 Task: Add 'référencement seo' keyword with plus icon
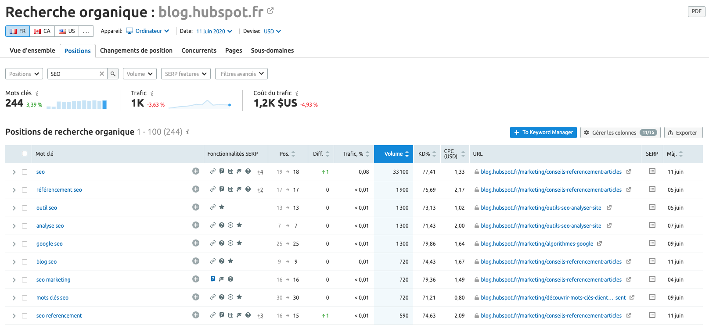[196, 189]
